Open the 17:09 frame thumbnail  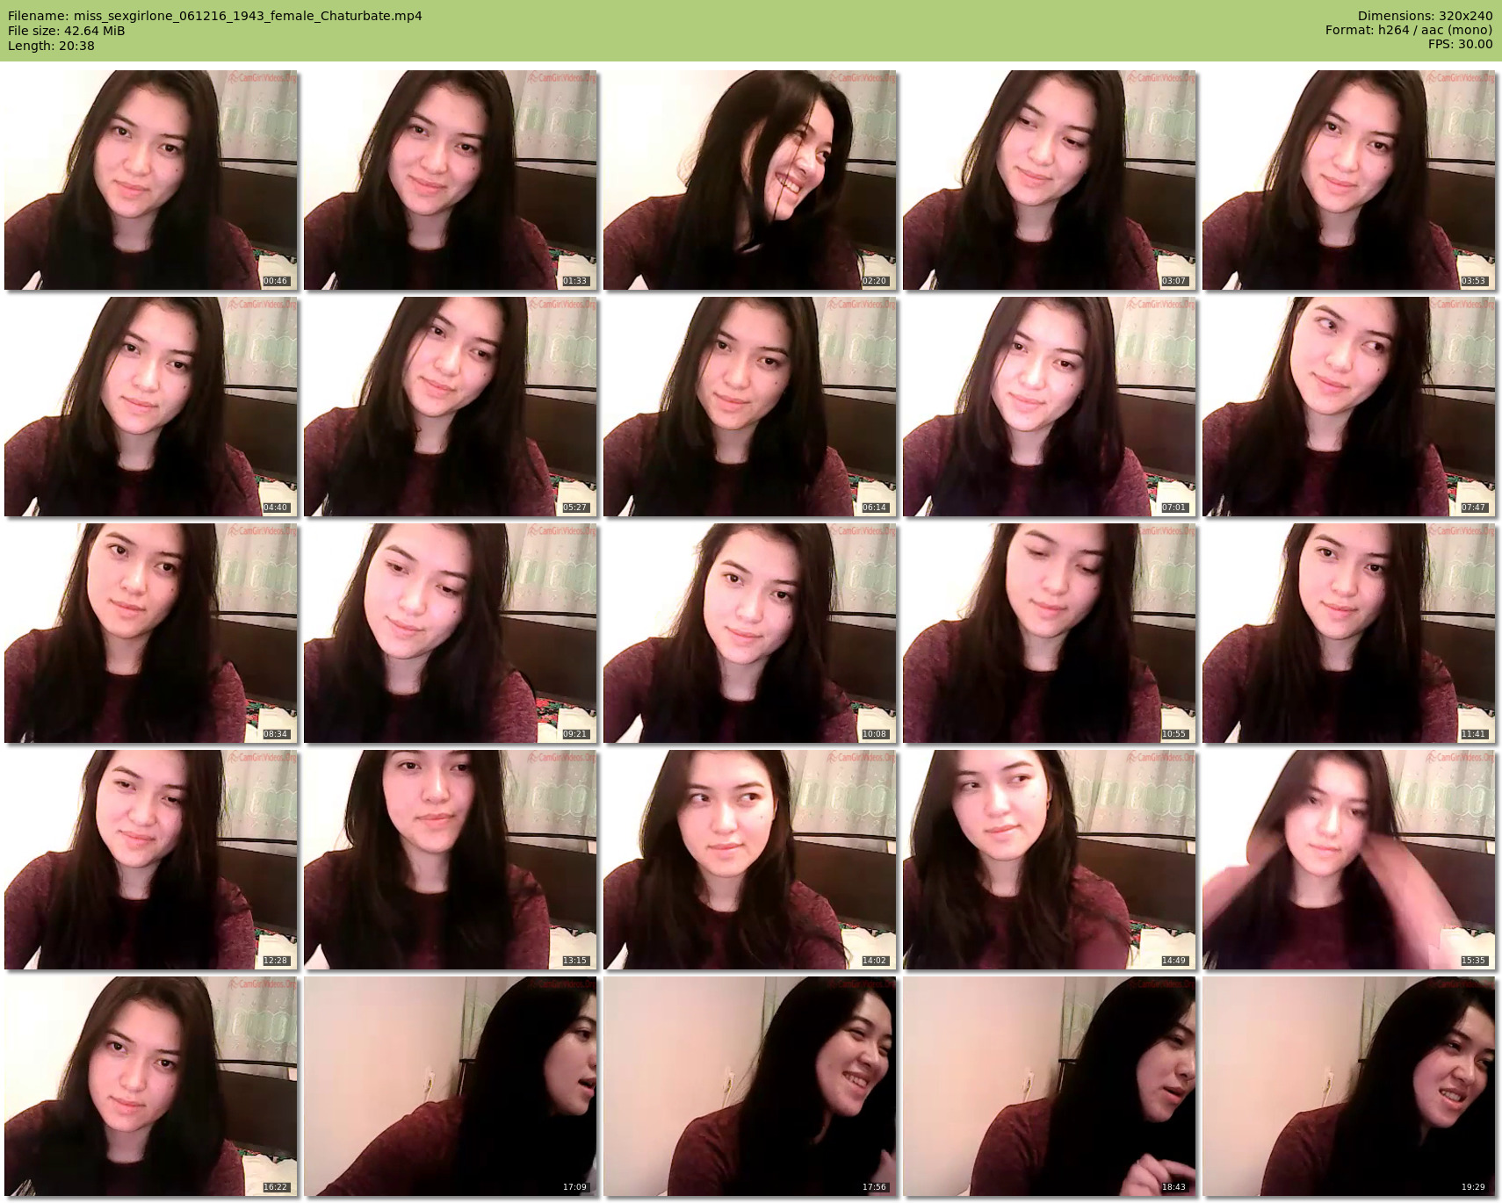coord(451,1086)
